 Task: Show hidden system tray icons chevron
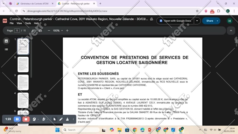[200, 130]
